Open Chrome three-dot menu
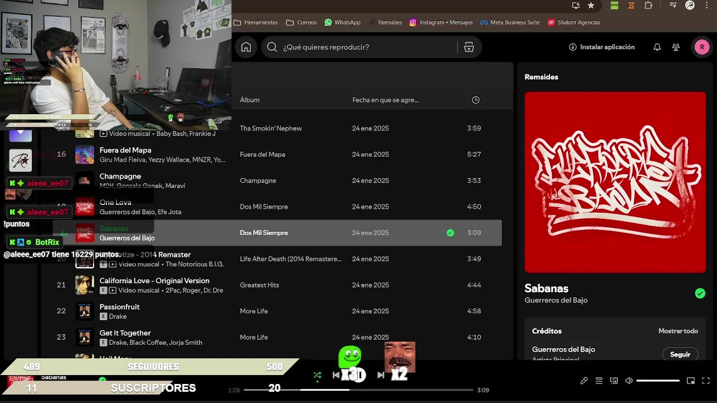The image size is (717, 403). click(x=707, y=5)
